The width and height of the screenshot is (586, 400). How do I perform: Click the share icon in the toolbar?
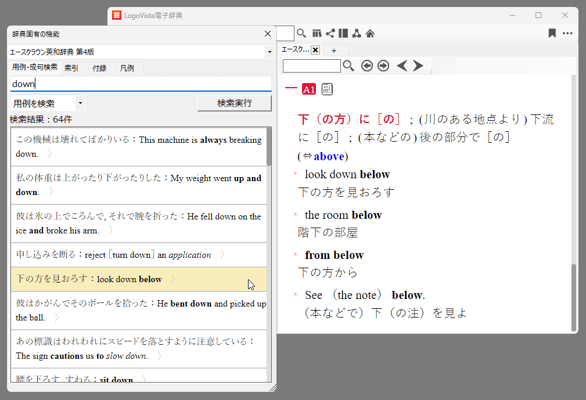point(330,33)
